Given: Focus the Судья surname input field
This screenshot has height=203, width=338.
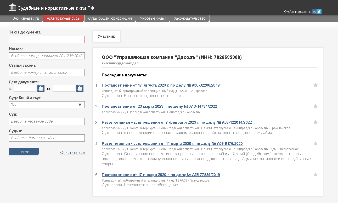Looking at the screenshot, I should (x=47, y=138).
